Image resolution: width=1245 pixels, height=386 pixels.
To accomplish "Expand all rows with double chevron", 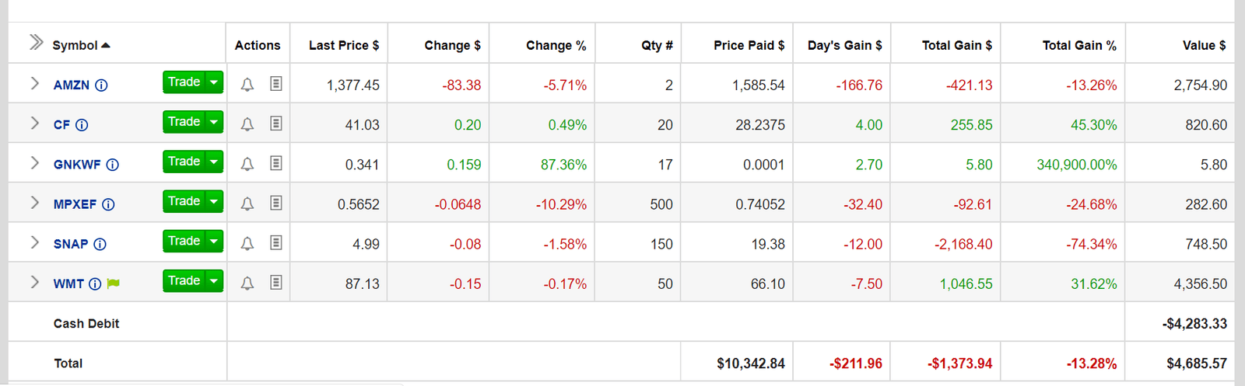I will point(36,42).
